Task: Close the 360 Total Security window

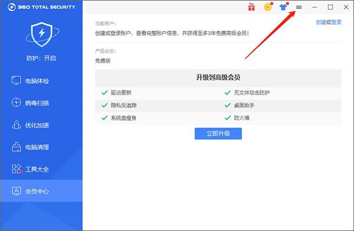Action: click(346, 7)
